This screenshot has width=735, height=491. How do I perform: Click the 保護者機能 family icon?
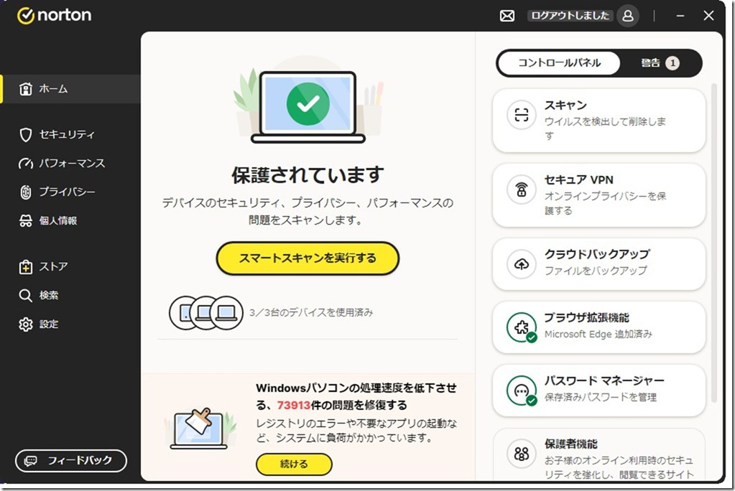(x=521, y=454)
